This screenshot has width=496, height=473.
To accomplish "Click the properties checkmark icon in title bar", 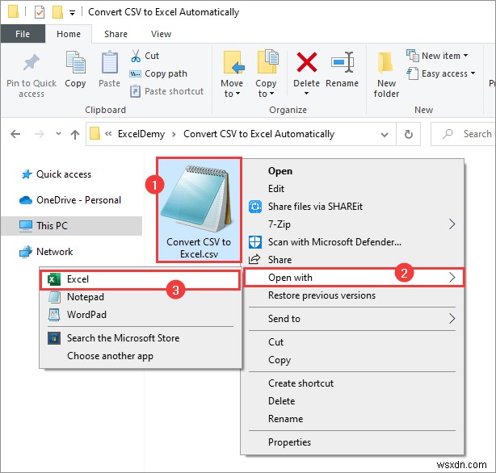I will (40, 12).
